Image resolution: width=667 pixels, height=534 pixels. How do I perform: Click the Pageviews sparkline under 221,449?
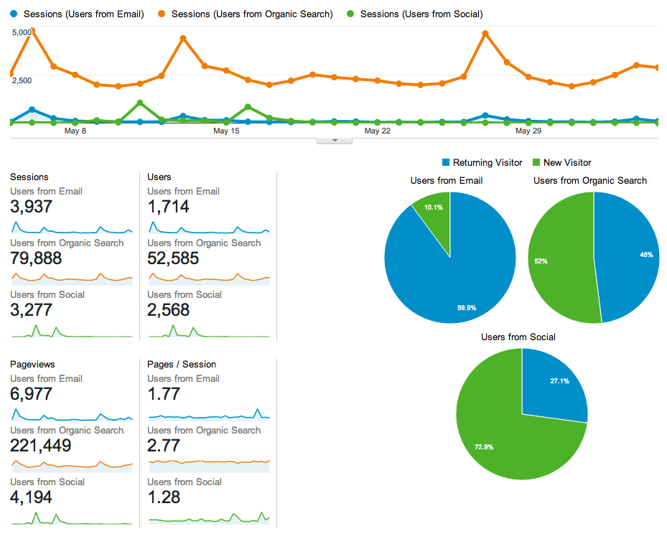[x=72, y=465]
